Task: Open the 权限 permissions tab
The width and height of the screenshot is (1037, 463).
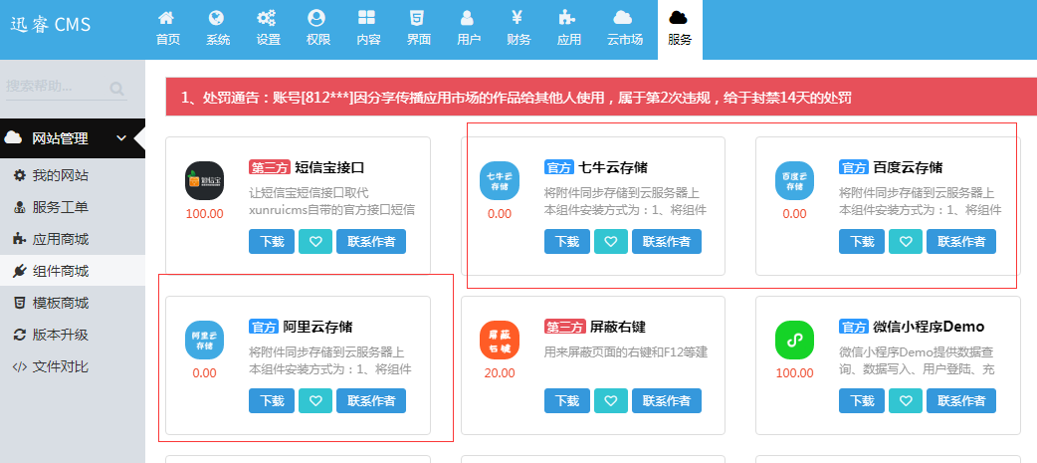Action: pyautogui.click(x=318, y=29)
